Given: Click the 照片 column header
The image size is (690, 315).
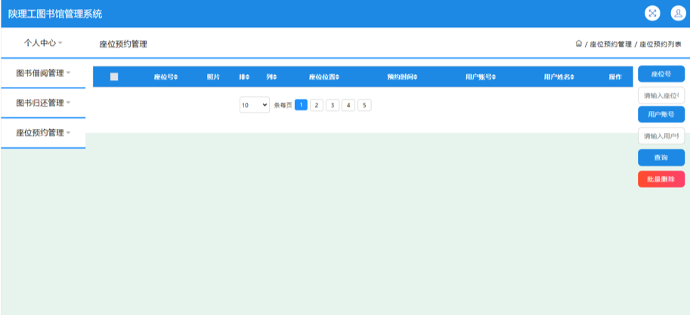Looking at the screenshot, I should point(213,77).
